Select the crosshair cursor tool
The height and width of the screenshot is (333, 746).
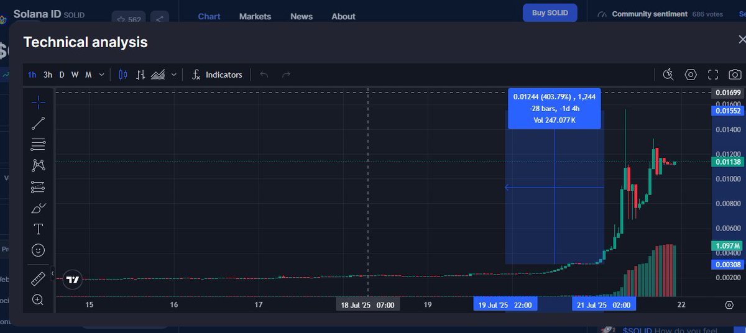click(38, 102)
